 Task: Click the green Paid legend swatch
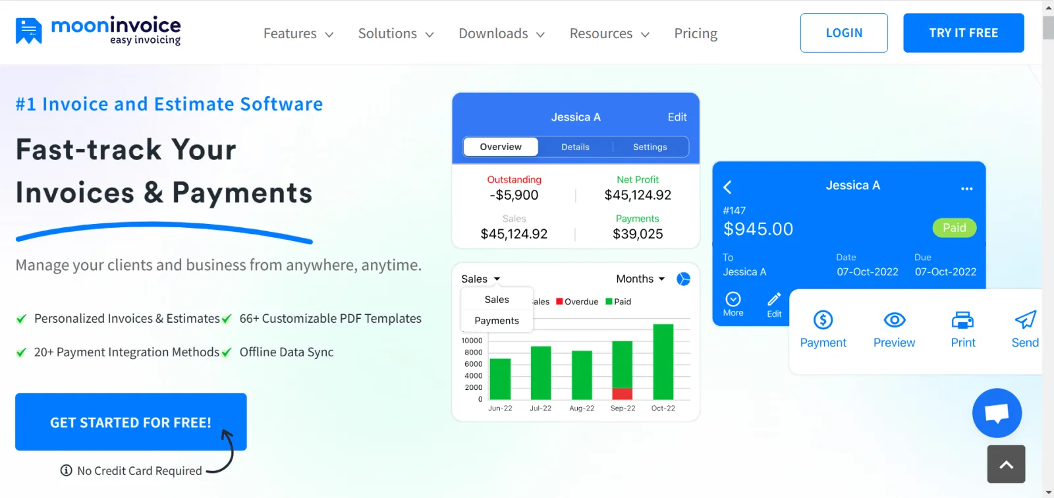pos(609,302)
